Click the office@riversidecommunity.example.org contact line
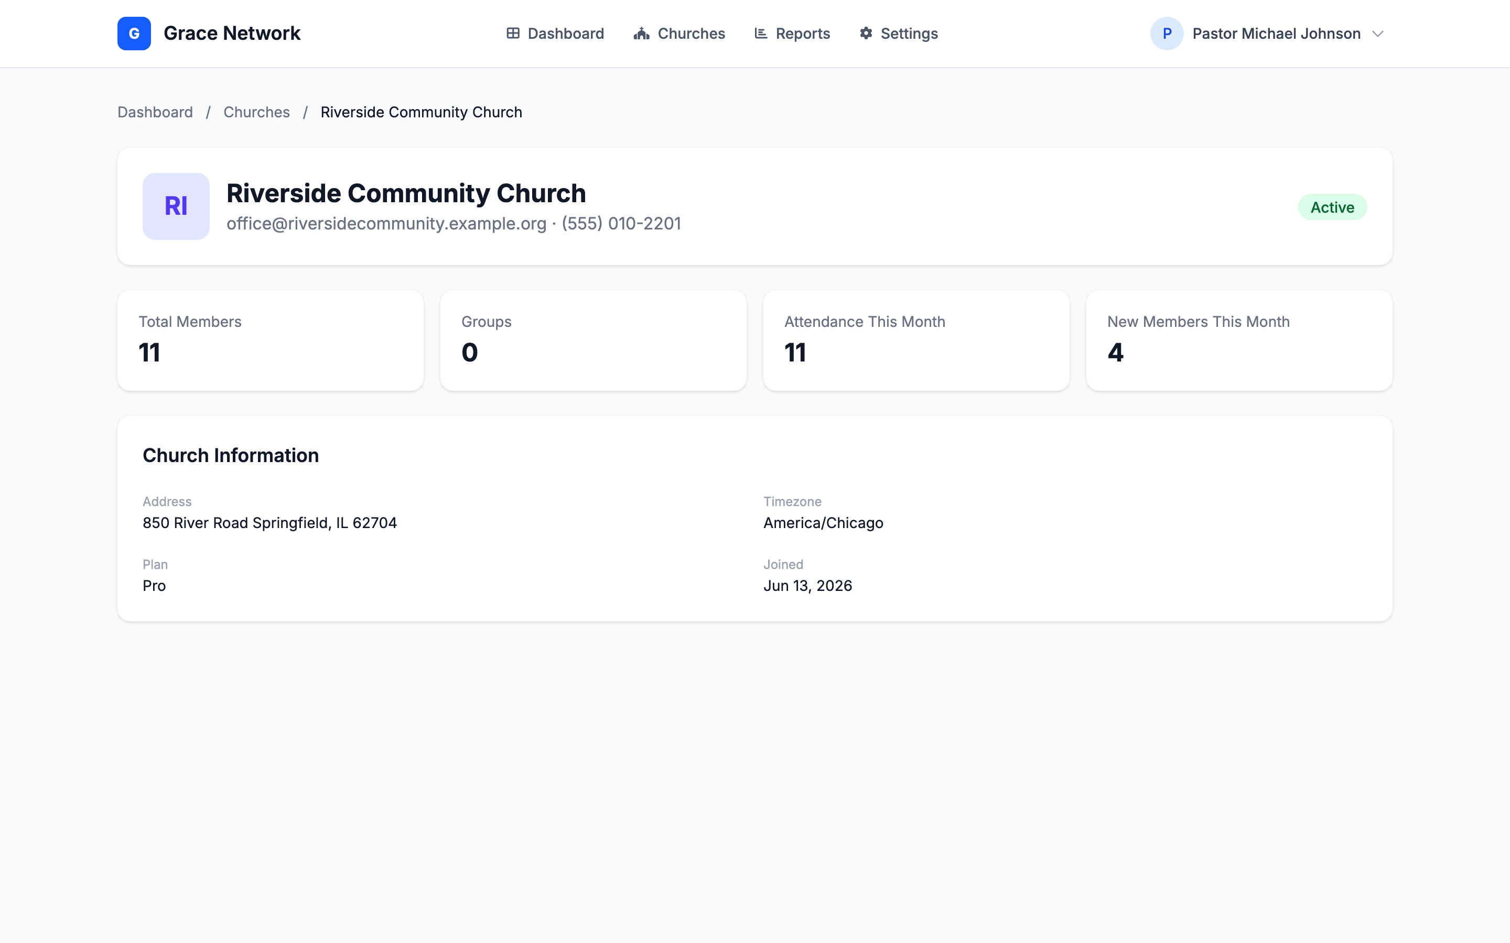 point(454,224)
